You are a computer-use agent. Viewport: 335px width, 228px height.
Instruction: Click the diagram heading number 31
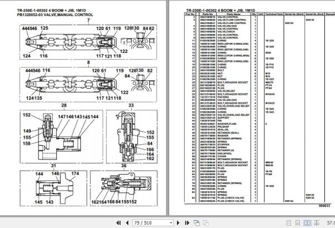coord(54,166)
